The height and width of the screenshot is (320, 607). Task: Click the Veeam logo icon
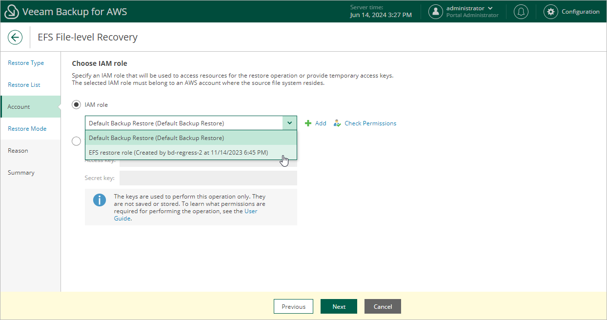point(11,12)
